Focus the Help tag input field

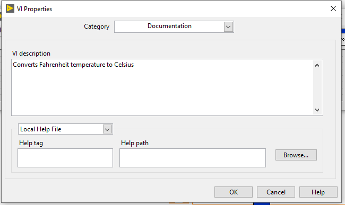point(65,158)
